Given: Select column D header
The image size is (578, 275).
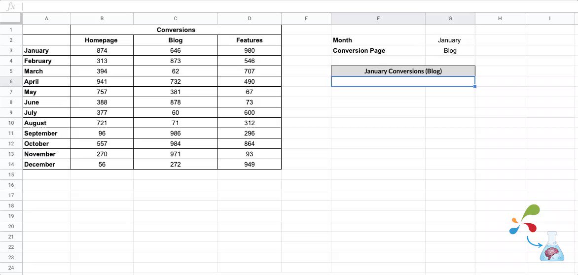Looking at the screenshot, I should click(250, 18).
